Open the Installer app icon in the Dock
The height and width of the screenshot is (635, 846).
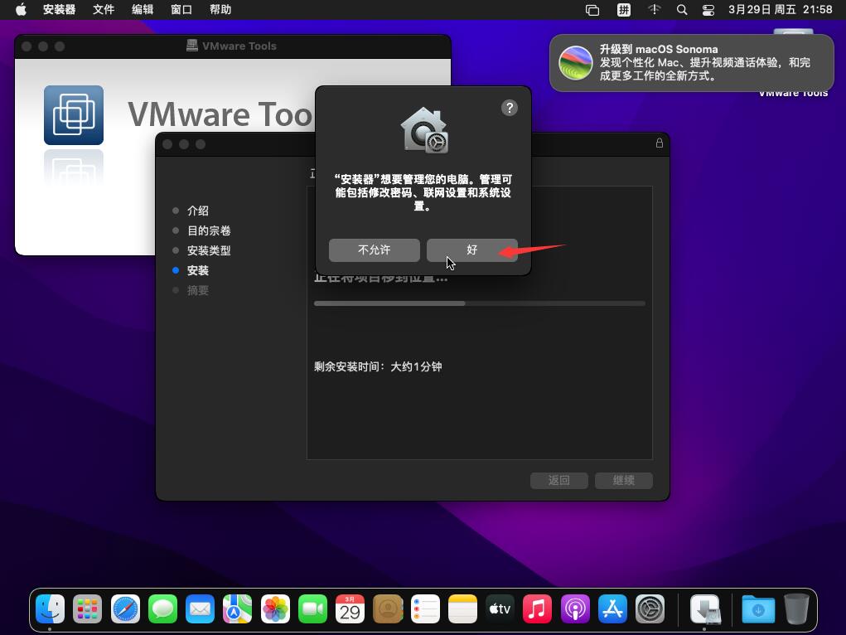coord(706,609)
